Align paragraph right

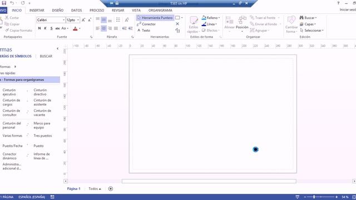[x=110, y=28]
